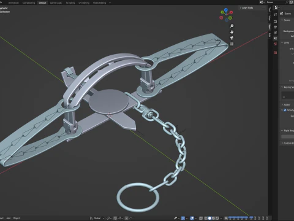
Task: Collapse the Gravity panel arrow
Action: (x=282, y=110)
